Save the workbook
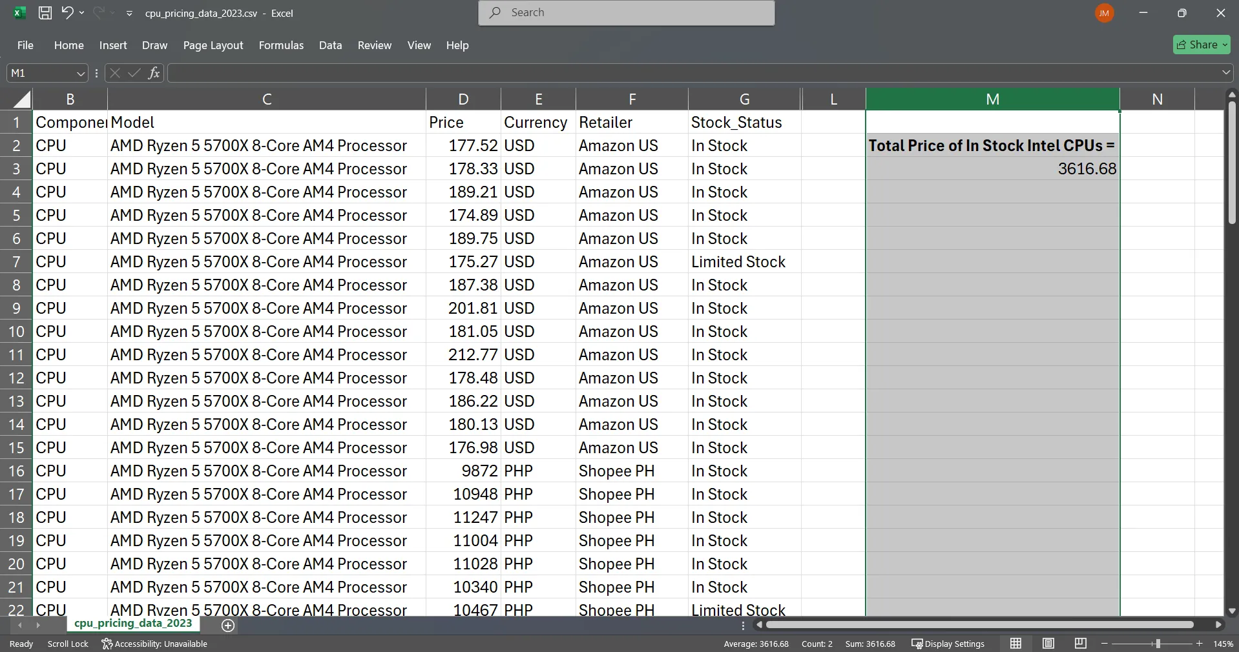Image resolution: width=1239 pixels, height=652 pixels. tap(45, 13)
